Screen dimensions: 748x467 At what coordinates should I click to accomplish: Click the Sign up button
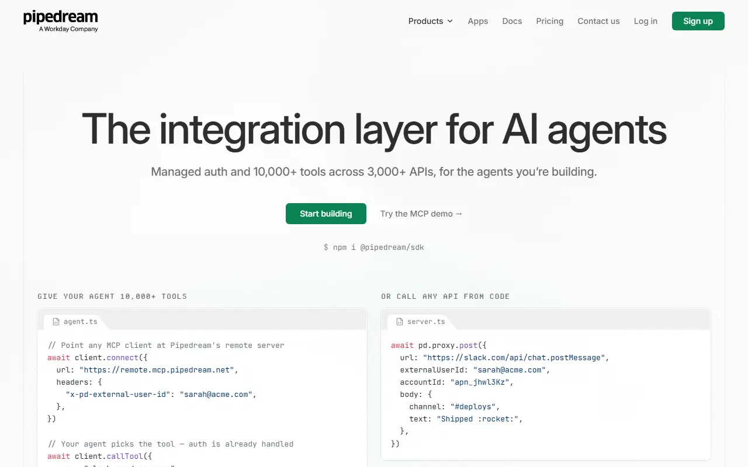pos(698,21)
